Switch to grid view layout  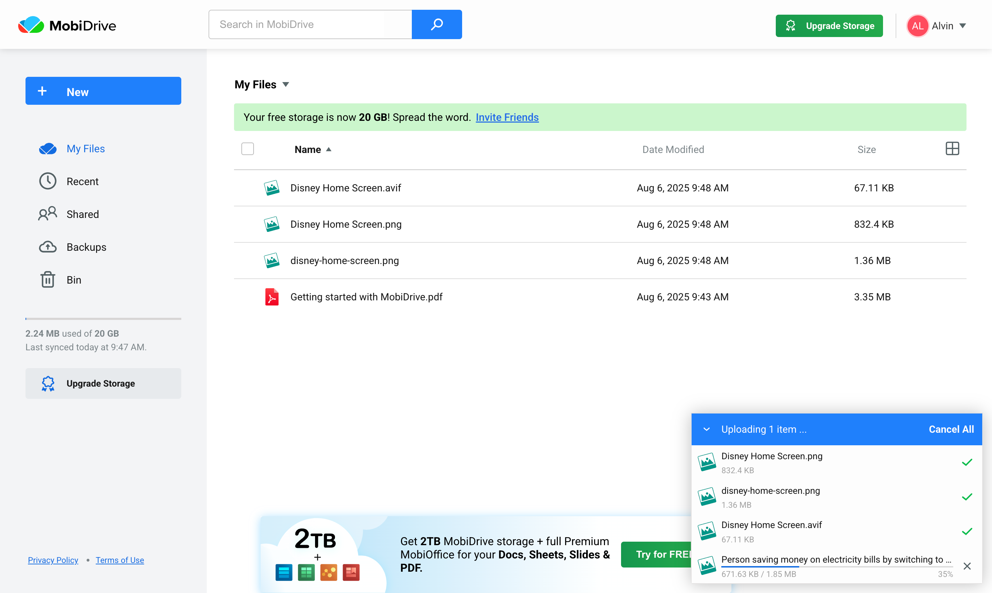tap(953, 149)
